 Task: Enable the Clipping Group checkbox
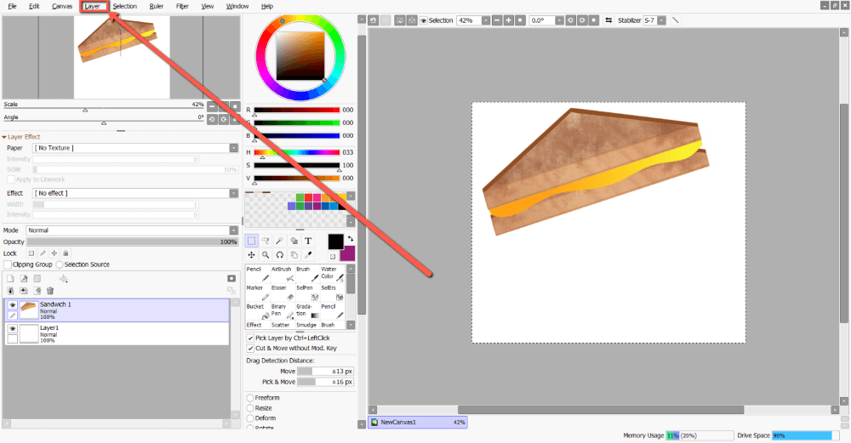pos(8,264)
